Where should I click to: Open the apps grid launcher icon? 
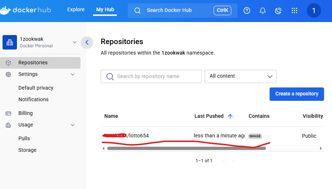pos(294,10)
